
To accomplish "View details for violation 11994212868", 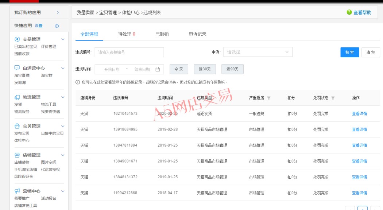I will [x=359, y=193].
